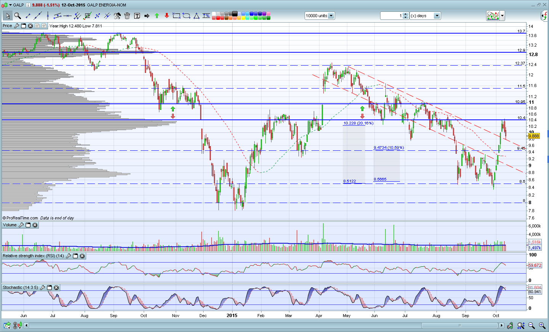Viewport: 549px width, 332px height.
Task: Open the (x) days timeframe dropdown
Action: 437,16
